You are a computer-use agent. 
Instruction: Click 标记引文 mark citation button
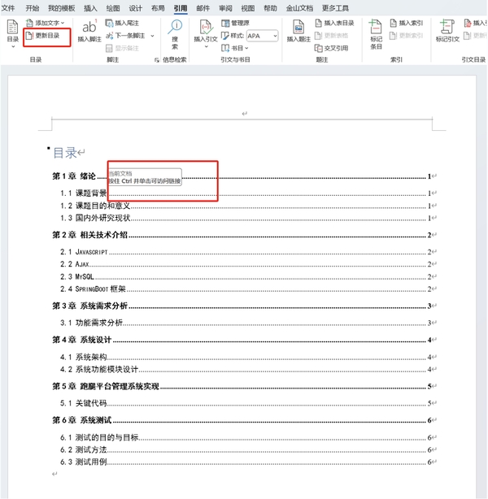tap(447, 31)
